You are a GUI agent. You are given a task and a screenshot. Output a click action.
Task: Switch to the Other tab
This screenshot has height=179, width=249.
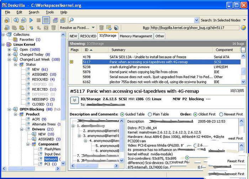click(x=160, y=36)
